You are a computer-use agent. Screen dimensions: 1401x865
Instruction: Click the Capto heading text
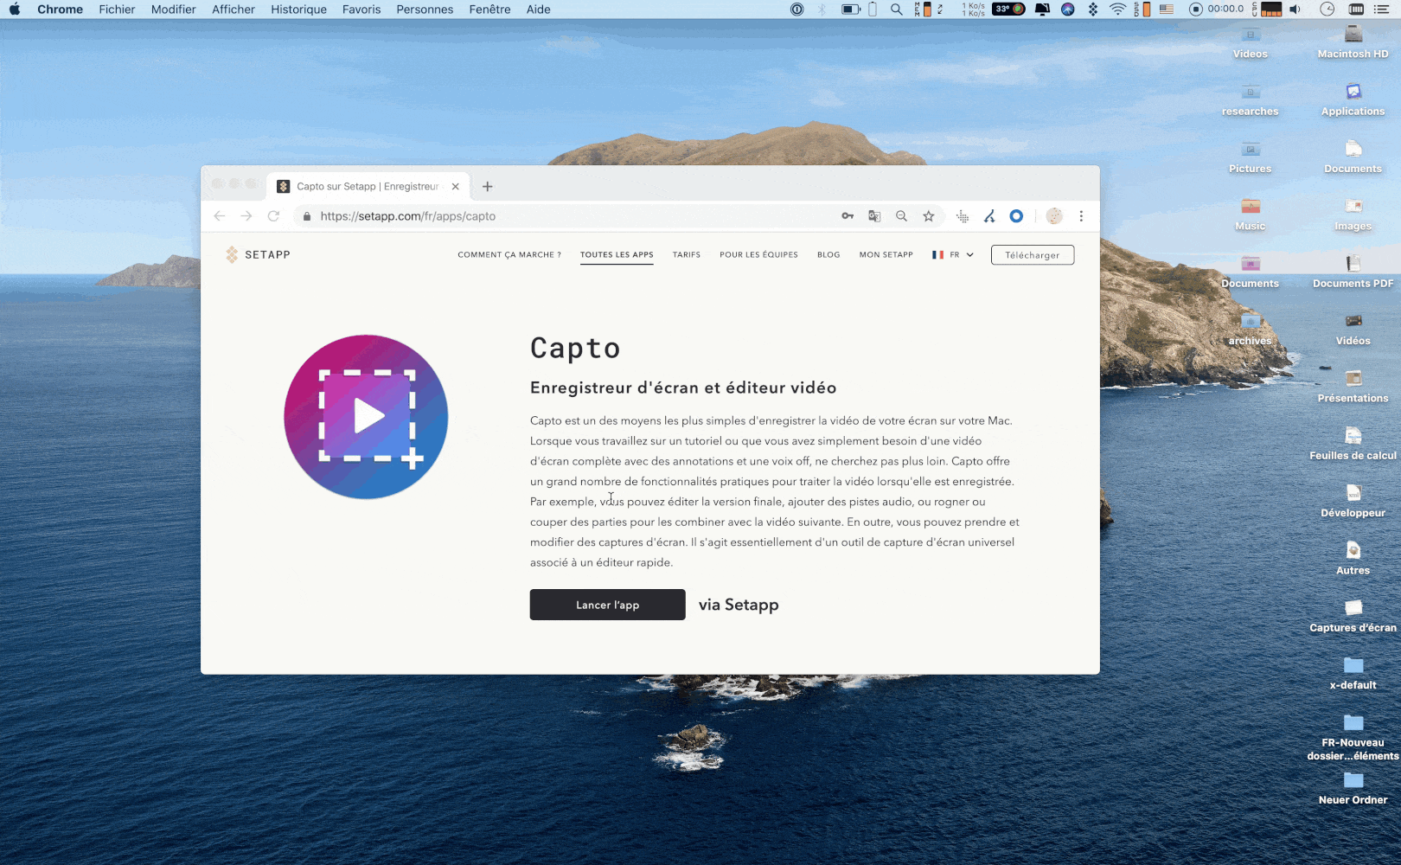point(575,348)
